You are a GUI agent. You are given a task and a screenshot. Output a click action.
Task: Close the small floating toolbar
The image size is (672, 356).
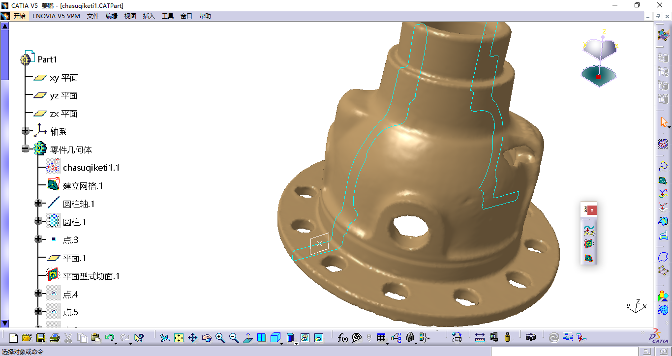click(x=592, y=210)
